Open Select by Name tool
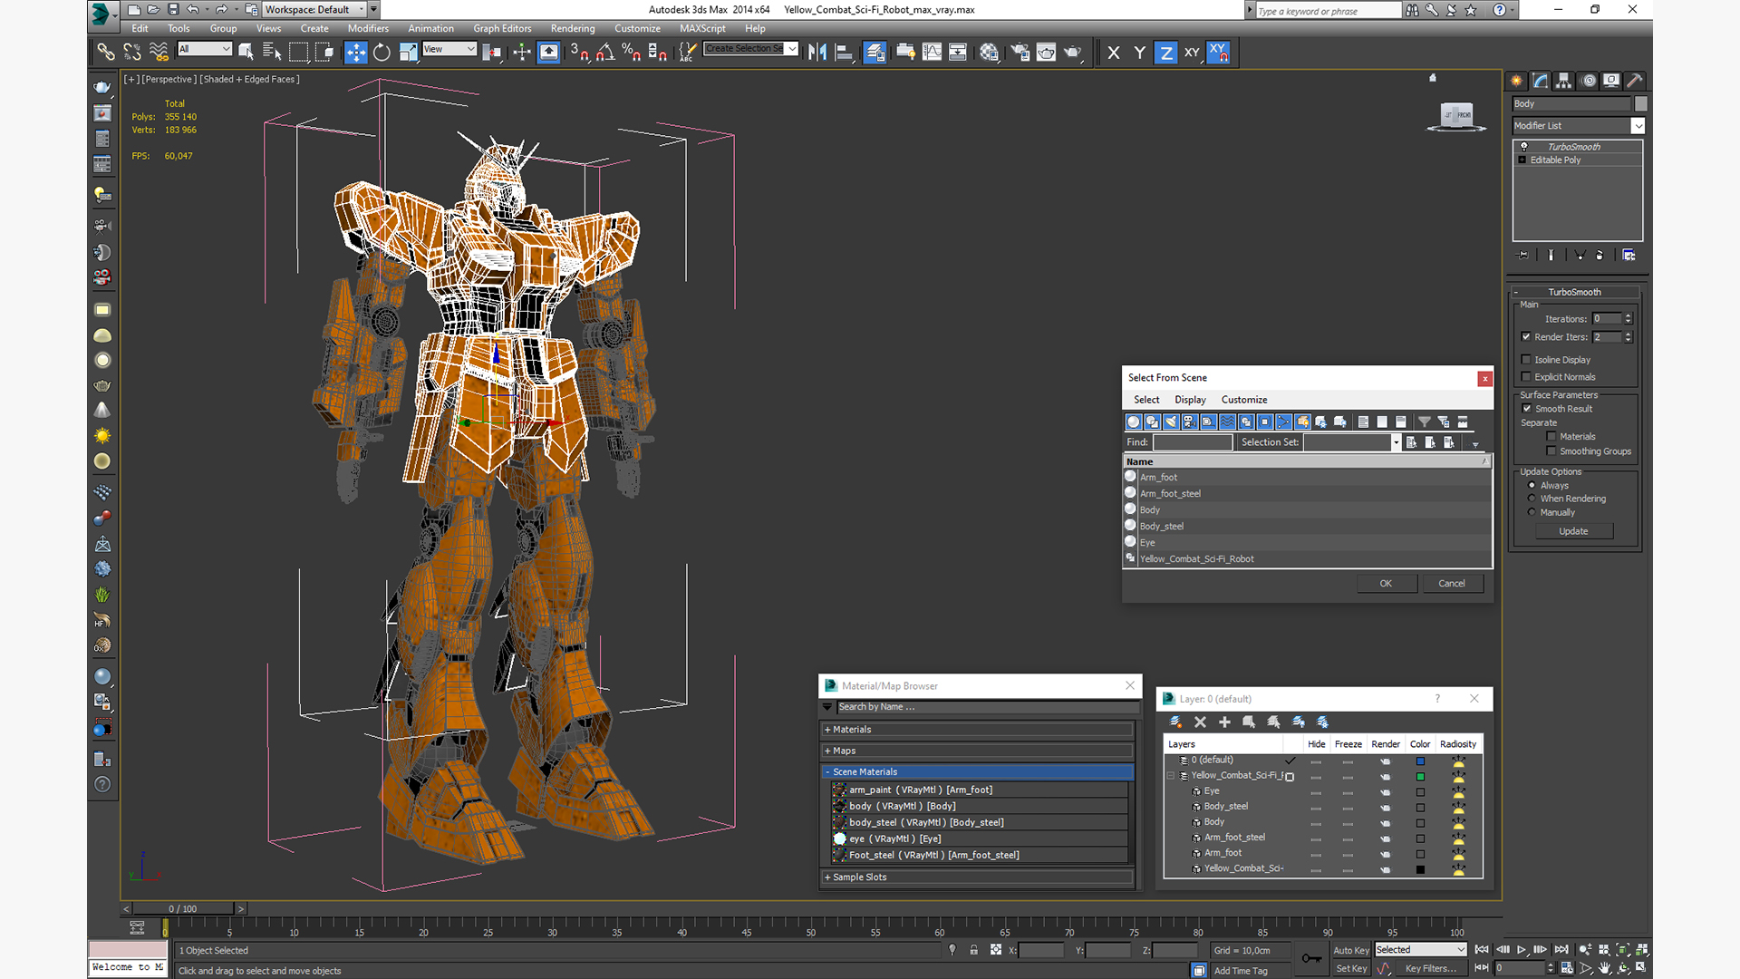This screenshot has width=1740, height=979. coord(272,53)
